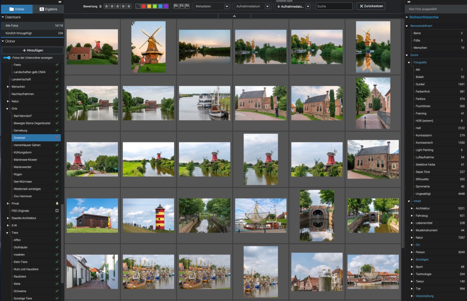
Task: Click the Hinzufügen button
Action: point(32,50)
